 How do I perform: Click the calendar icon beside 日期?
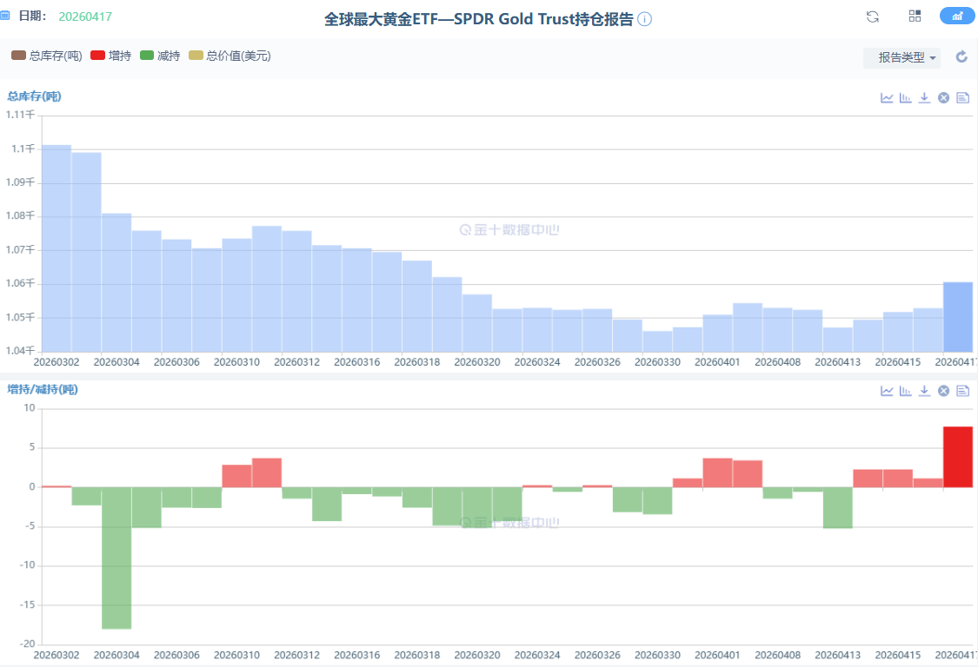(x=5, y=16)
